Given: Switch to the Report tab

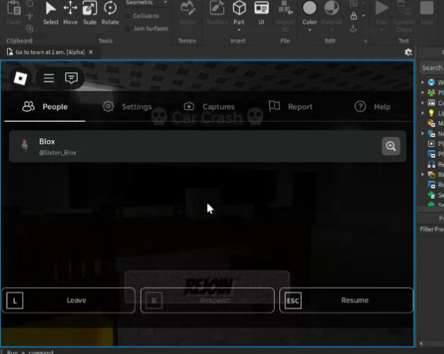Looking at the screenshot, I should [291, 107].
